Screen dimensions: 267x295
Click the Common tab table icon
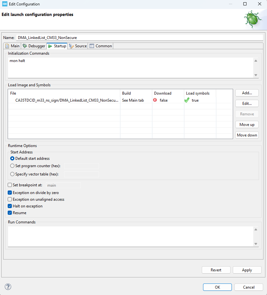92,46
